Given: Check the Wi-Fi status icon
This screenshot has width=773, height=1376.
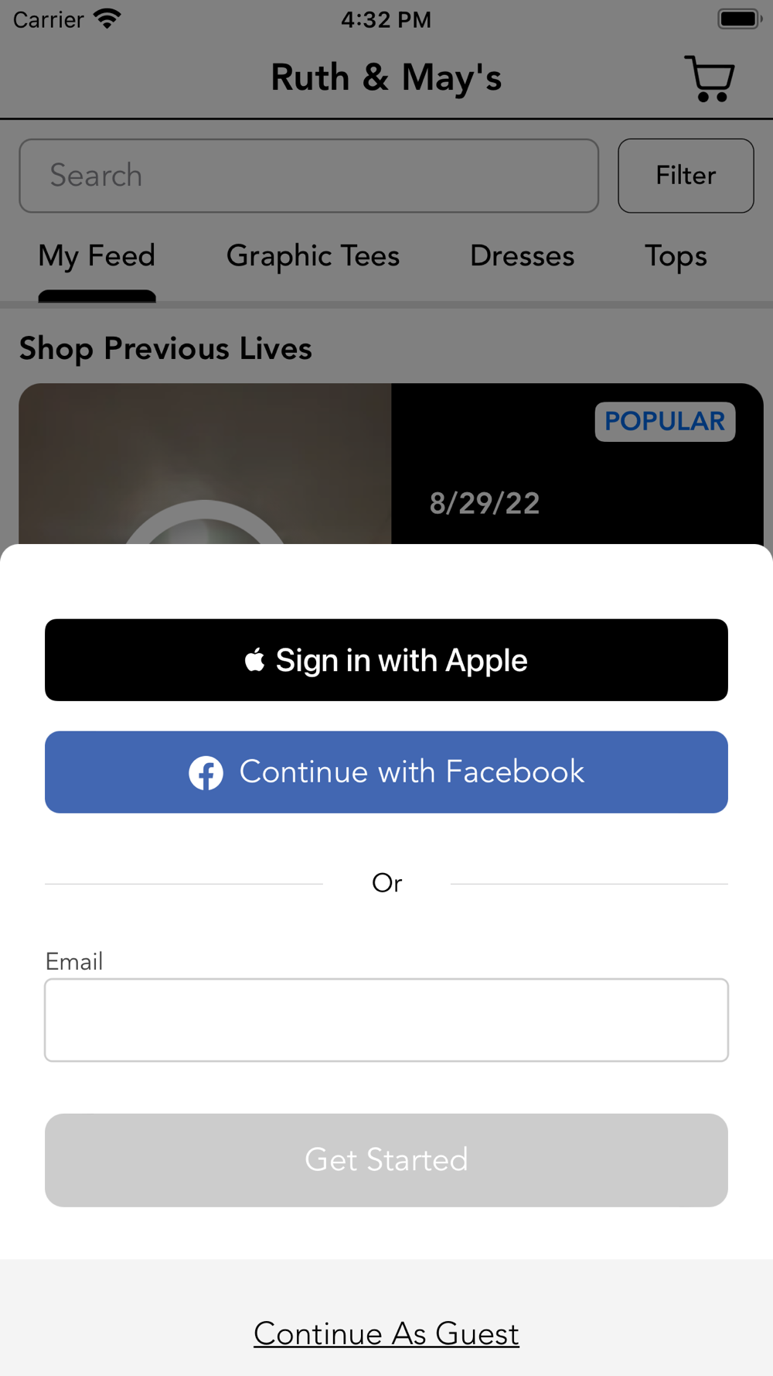Looking at the screenshot, I should 107,19.
